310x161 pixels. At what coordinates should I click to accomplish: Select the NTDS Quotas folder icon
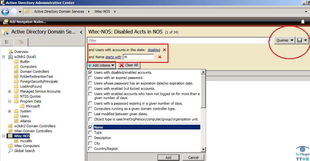16,96
